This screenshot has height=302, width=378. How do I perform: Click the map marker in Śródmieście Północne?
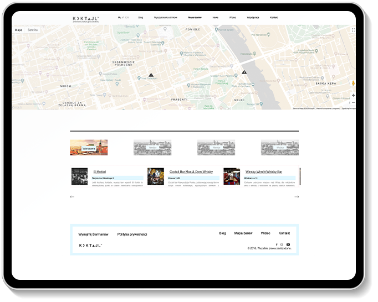tap(151, 75)
